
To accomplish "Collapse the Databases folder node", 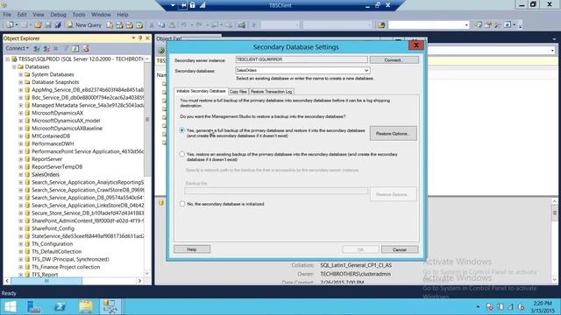I will coord(14,66).
